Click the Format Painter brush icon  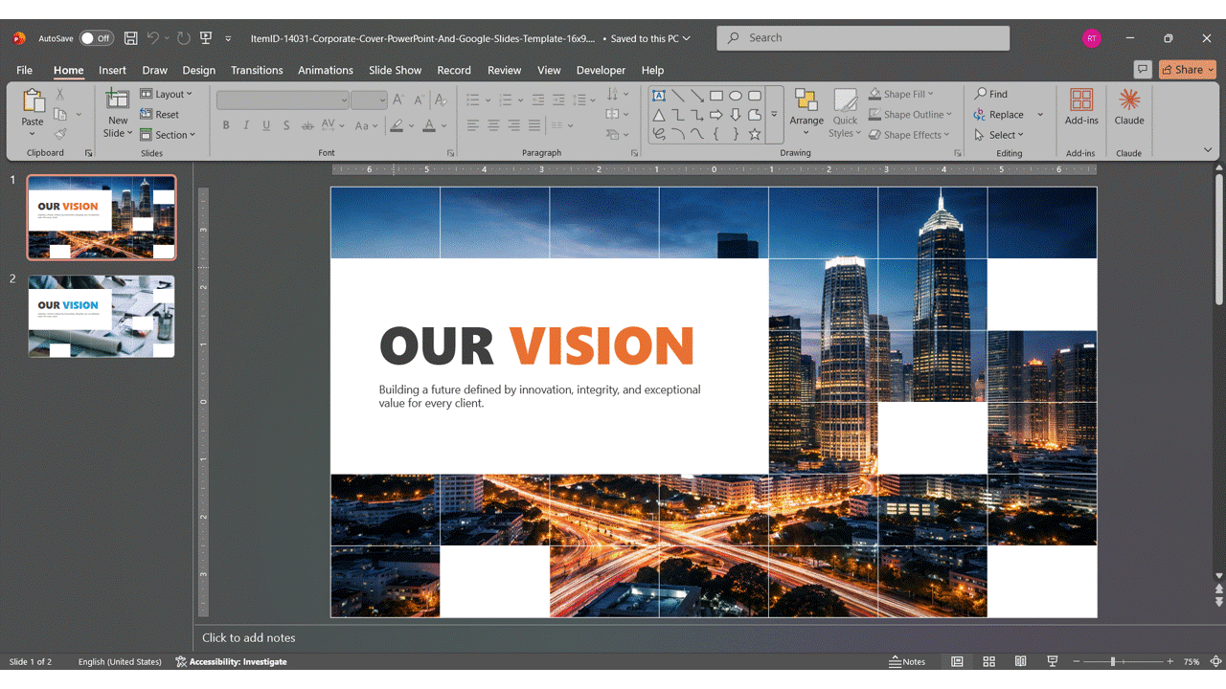[x=59, y=134]
